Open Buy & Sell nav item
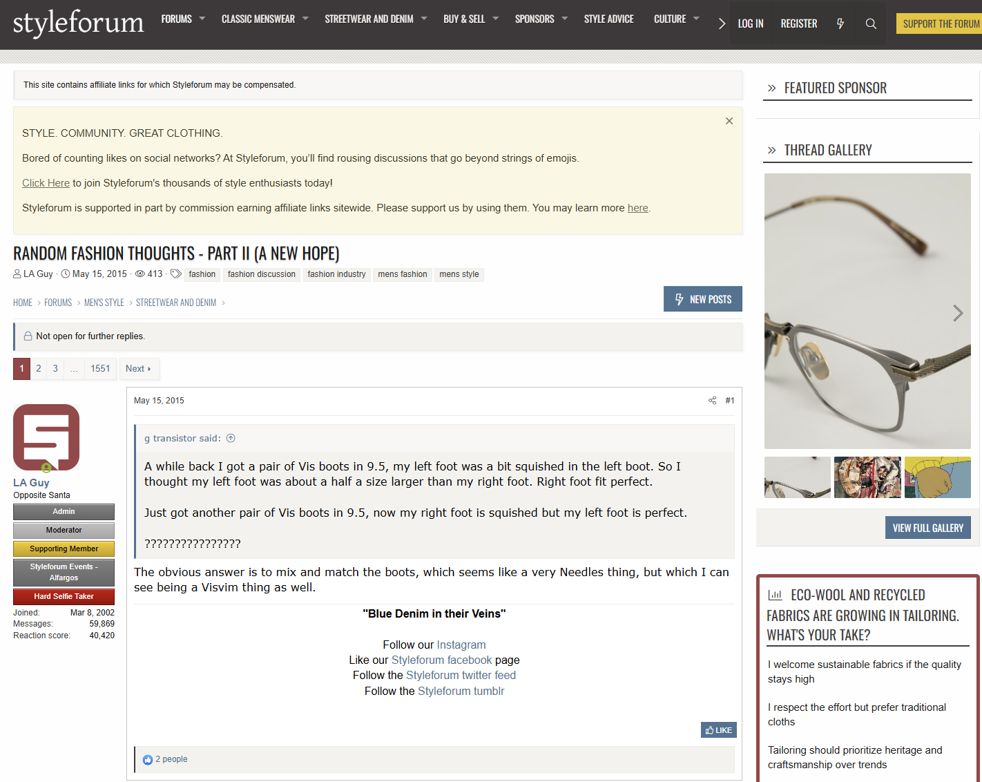Screen dimensions: 982x782 [464, 19]
